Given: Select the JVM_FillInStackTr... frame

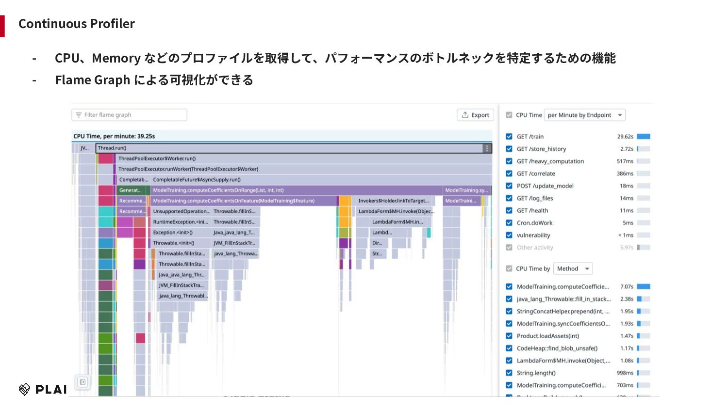Looking at the screenshot, I should click(235, 243).
